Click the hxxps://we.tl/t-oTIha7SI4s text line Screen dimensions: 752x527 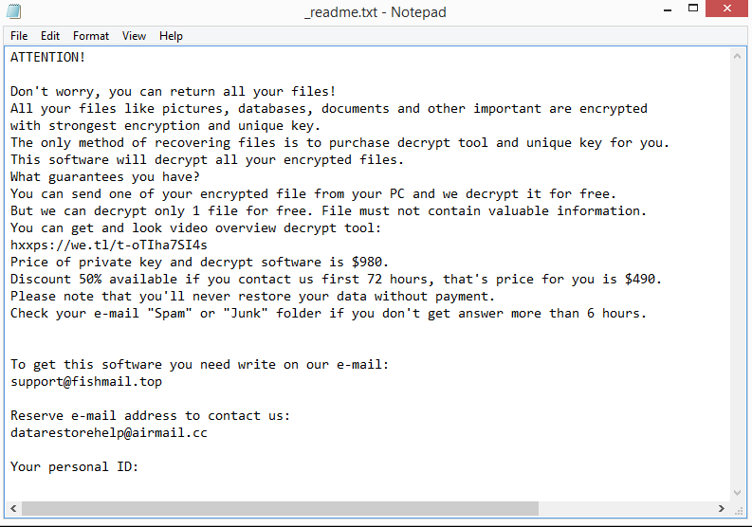(x=108, y=245)
